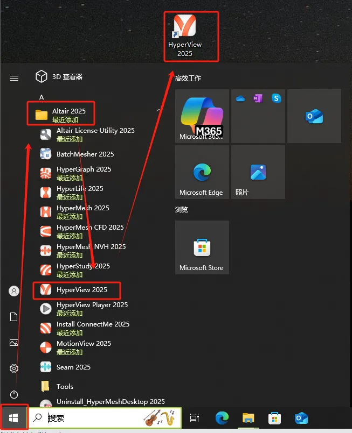Click the 浏览 group header

(182, 210)
